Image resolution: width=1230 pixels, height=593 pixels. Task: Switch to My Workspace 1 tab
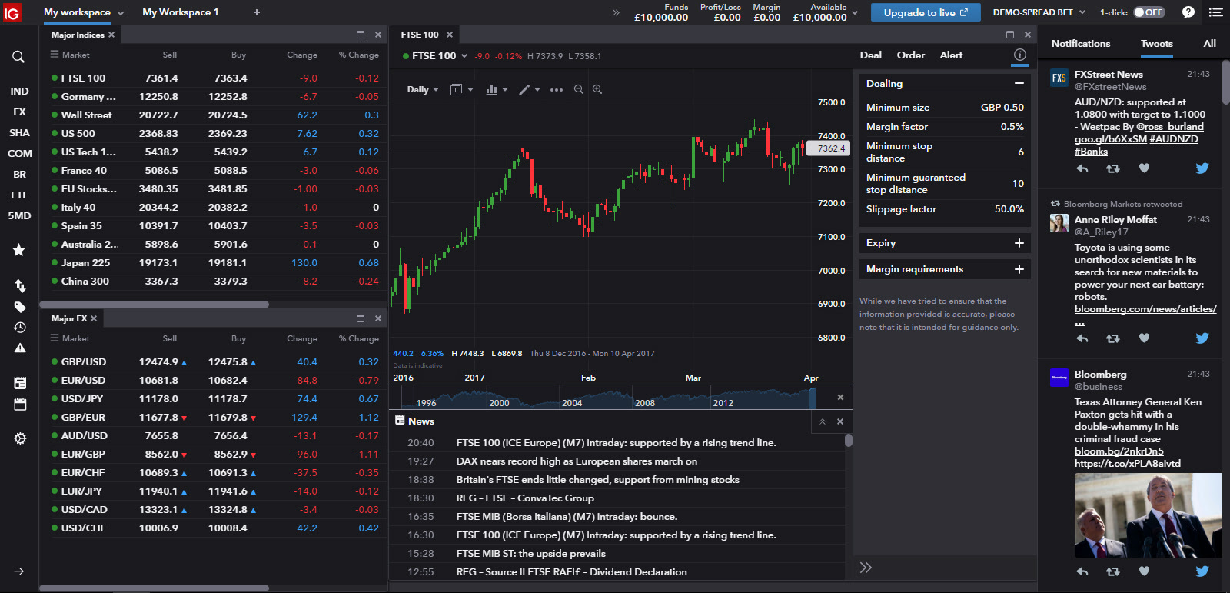[x=181, y=12]
